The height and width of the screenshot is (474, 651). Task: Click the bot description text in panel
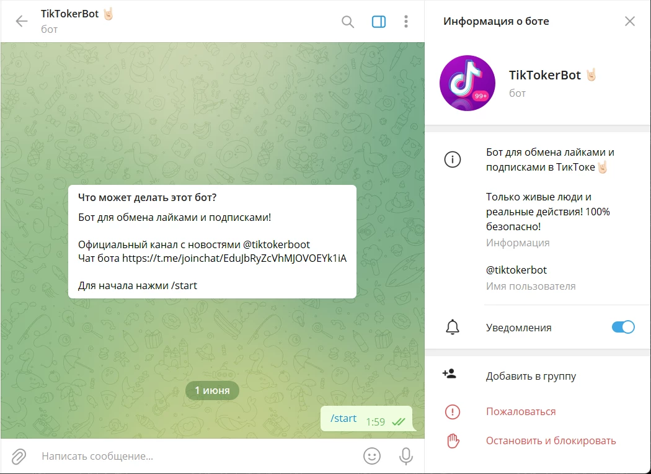550,189
